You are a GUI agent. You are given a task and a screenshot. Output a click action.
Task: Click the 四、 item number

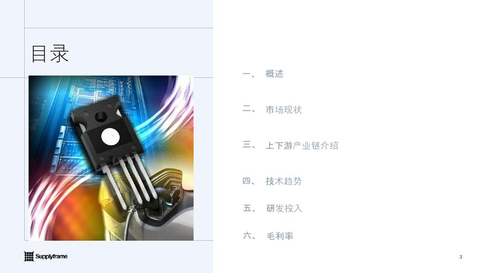click(249, 181)
